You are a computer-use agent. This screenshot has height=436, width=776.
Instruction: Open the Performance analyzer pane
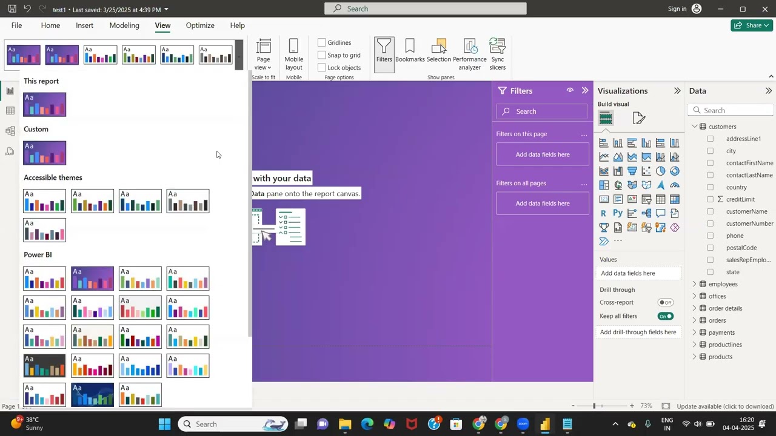coord(470,54)
